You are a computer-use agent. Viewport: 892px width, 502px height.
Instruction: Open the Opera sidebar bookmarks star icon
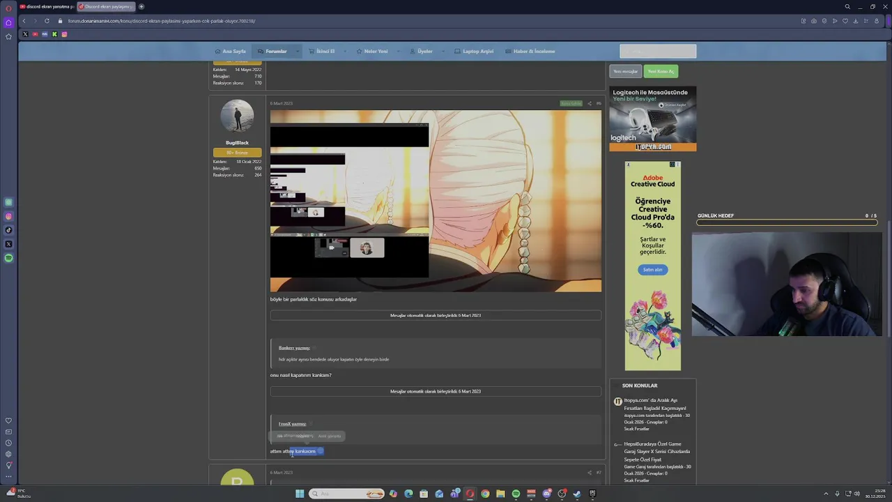[x=8, y=36]
